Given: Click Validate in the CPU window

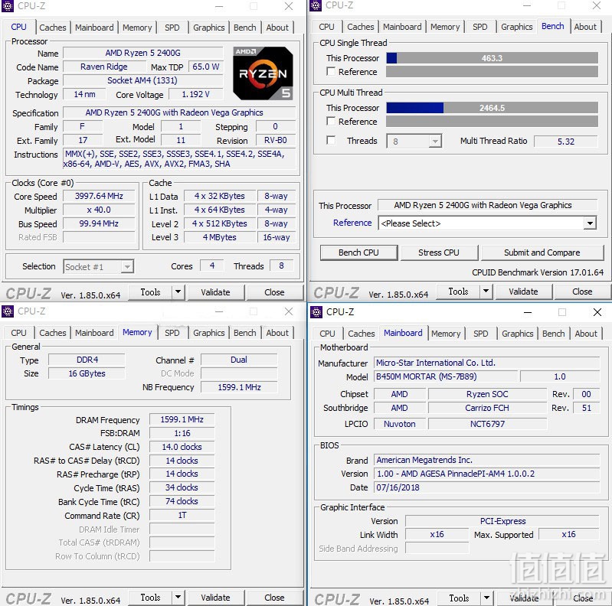Looking at the screenshot, I should (215, 292).
